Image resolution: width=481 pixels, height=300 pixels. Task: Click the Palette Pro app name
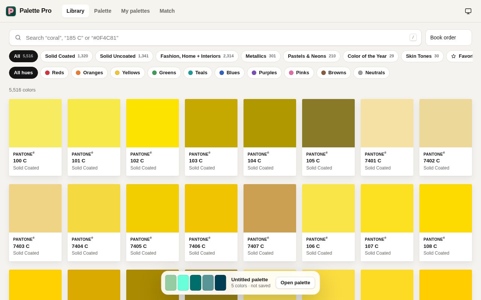tap(35, 11)
